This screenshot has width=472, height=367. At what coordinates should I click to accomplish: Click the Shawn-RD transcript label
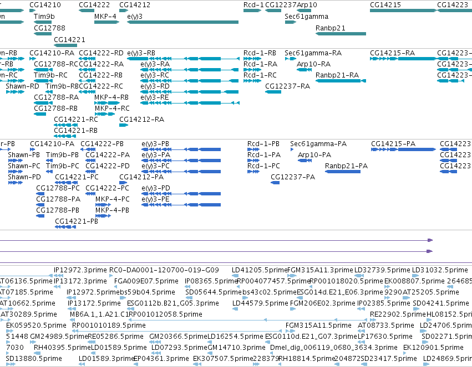pyautogui.click(x=22, y=86)
